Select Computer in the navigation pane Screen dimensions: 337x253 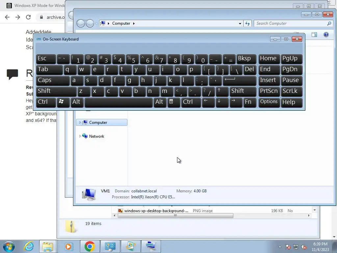[102, 123]
